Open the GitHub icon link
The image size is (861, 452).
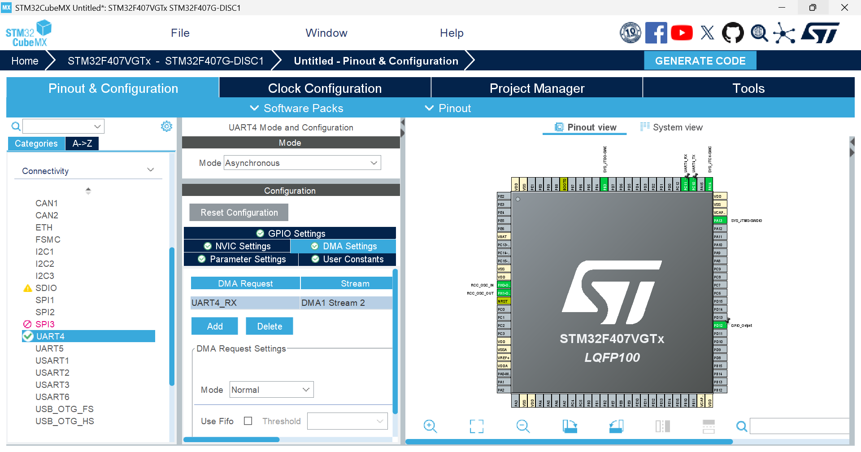pyautogui.click(x=733, y=33)
